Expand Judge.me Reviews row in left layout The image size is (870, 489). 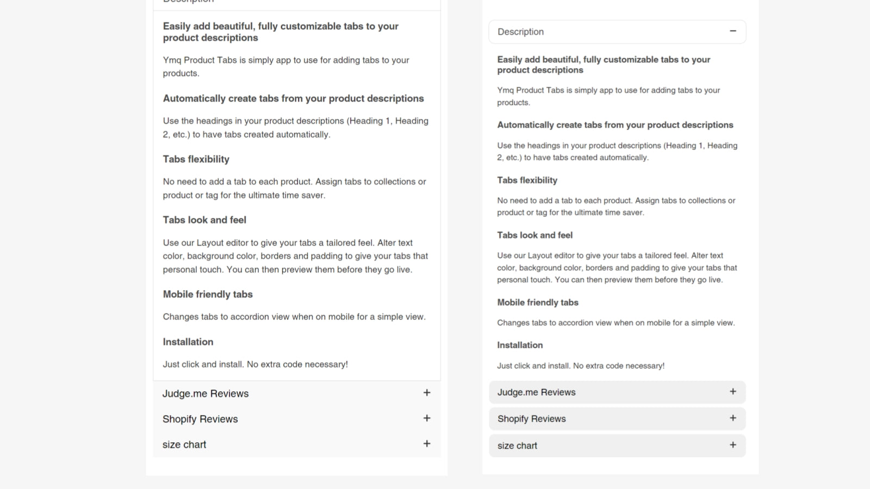(297, 393)
